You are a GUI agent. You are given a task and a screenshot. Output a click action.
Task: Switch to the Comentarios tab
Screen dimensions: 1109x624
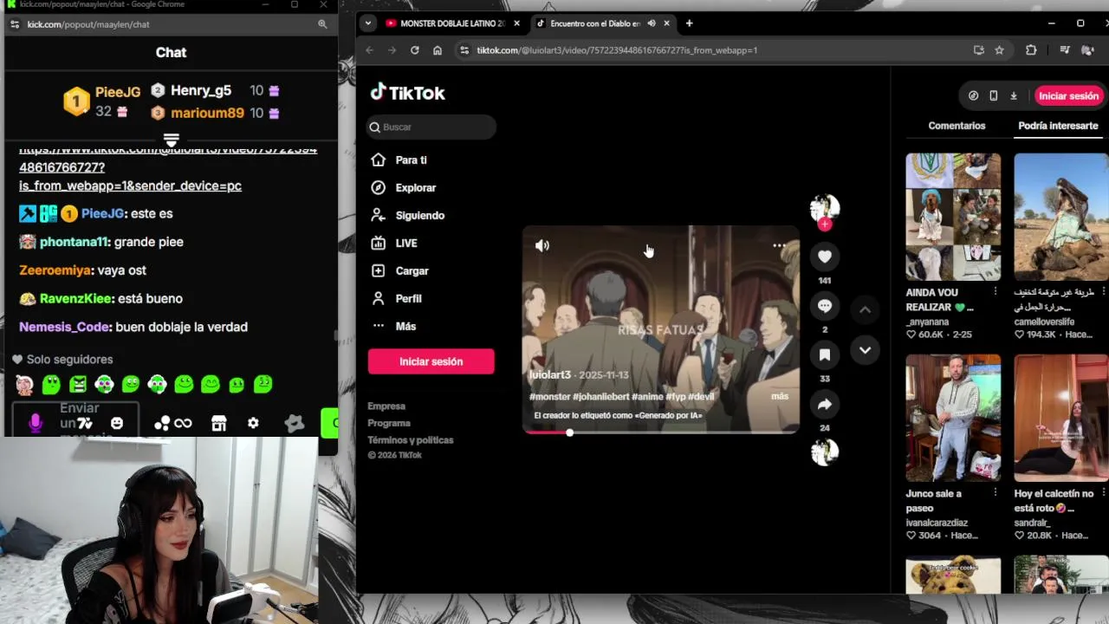pyautogui.click(x=957, y=126)
